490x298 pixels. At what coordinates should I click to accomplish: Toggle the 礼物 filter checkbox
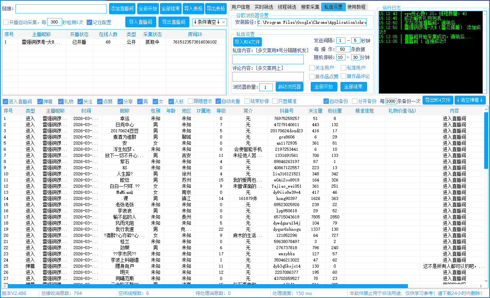[61, 102]
